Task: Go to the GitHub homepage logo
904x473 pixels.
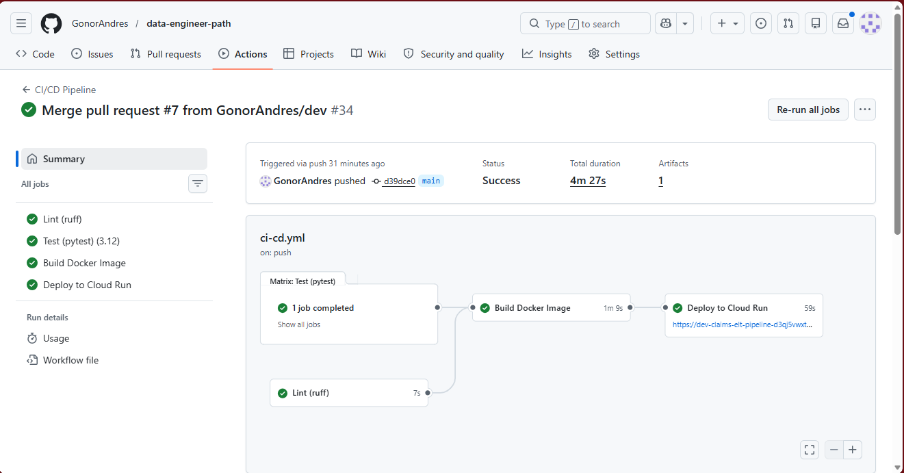Action: coord(51,23)
